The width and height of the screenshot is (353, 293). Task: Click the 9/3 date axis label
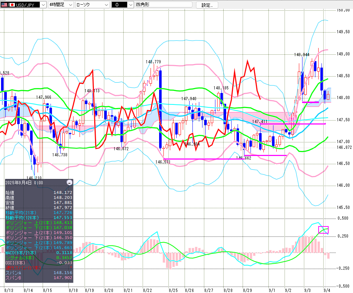pyautogui.click(x=307, y=290)
